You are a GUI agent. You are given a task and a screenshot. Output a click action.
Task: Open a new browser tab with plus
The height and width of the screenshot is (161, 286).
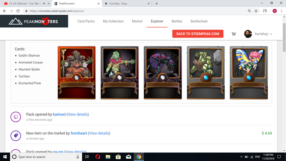click(x=156, y=4)
